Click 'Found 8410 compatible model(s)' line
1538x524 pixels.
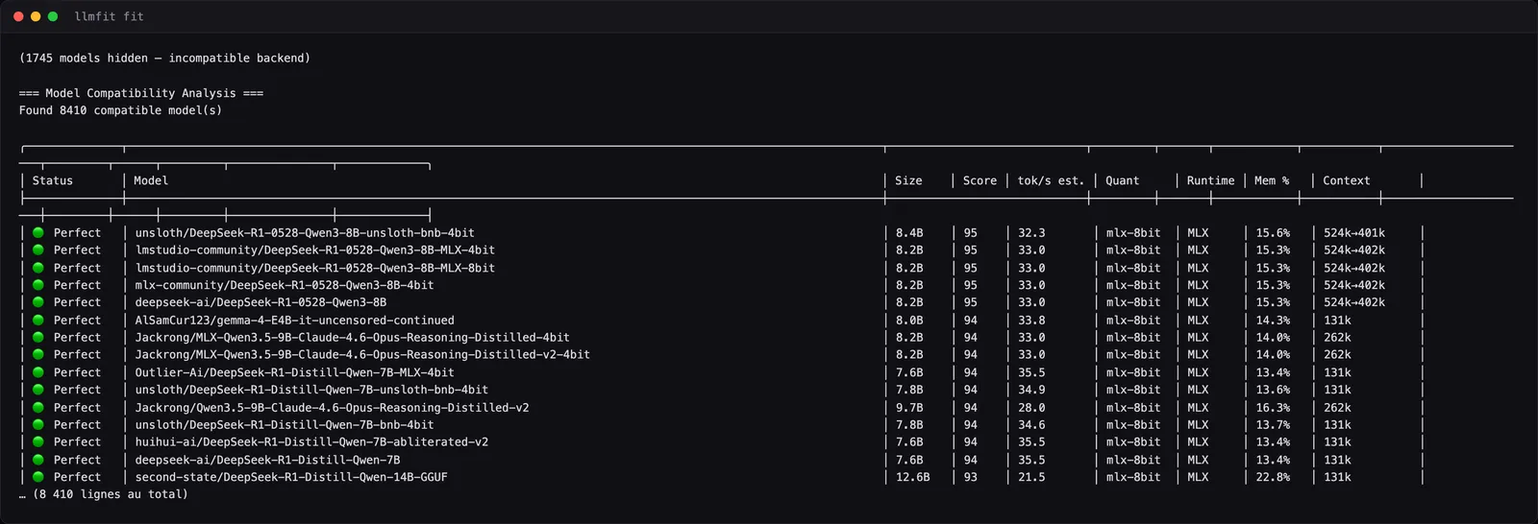tap(120, 110)
